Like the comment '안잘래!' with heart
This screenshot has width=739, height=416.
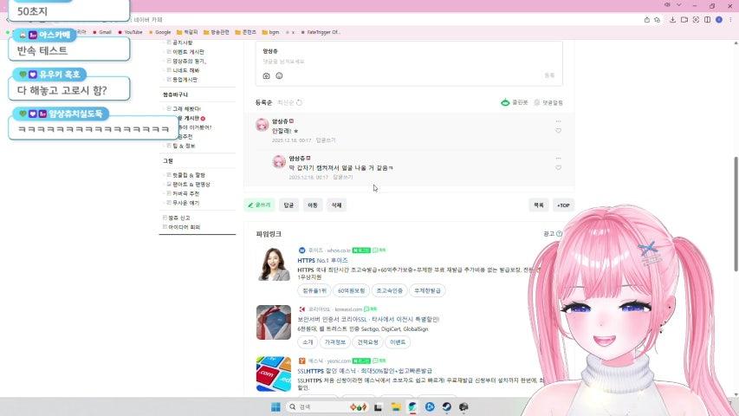558,131
